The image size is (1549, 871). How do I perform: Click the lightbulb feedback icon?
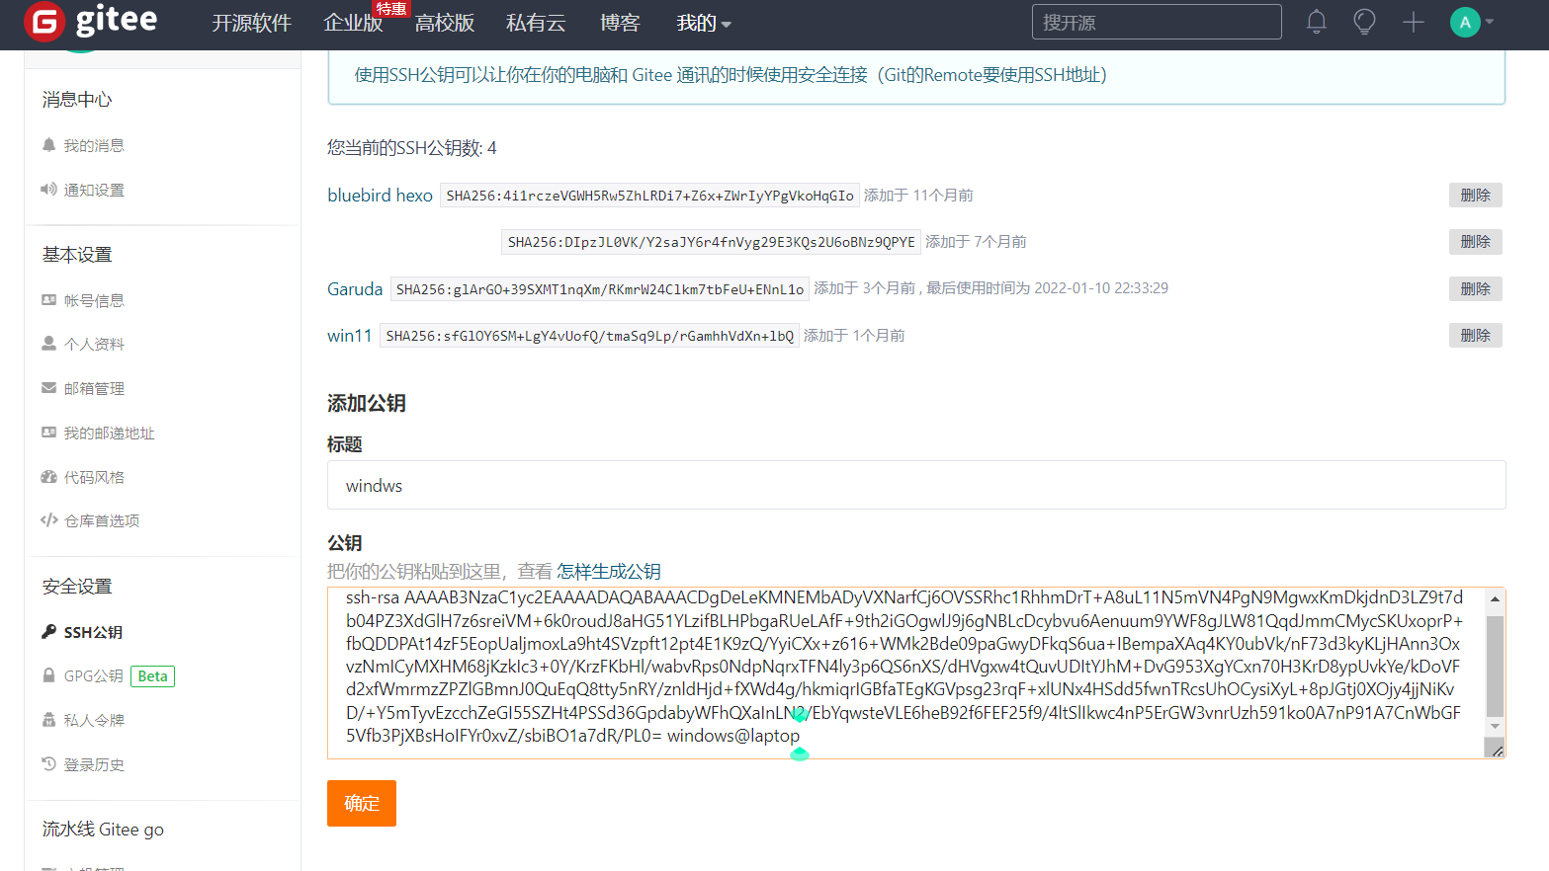(x=1364, y=22)
